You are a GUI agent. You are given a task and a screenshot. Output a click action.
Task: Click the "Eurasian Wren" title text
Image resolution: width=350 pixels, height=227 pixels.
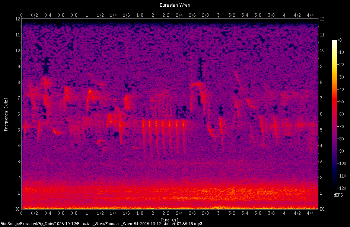[x=175, y=5]
